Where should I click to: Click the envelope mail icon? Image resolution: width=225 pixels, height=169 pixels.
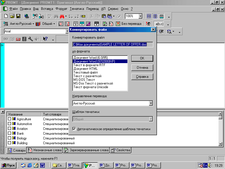(83, 16)
